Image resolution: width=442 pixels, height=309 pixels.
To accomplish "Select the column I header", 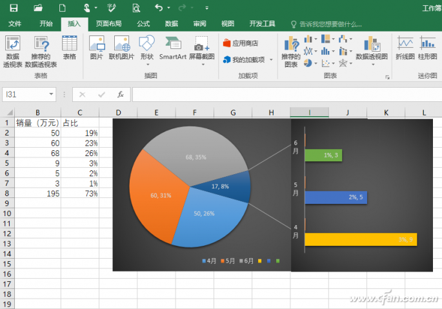I will 309,112.
